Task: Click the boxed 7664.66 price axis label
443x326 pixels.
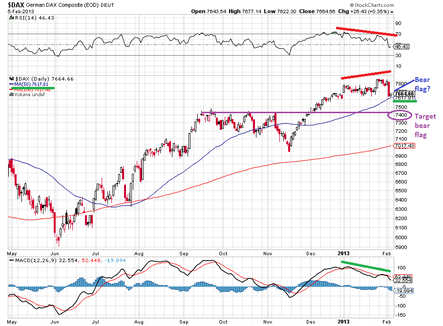Action: coord(404,93)
